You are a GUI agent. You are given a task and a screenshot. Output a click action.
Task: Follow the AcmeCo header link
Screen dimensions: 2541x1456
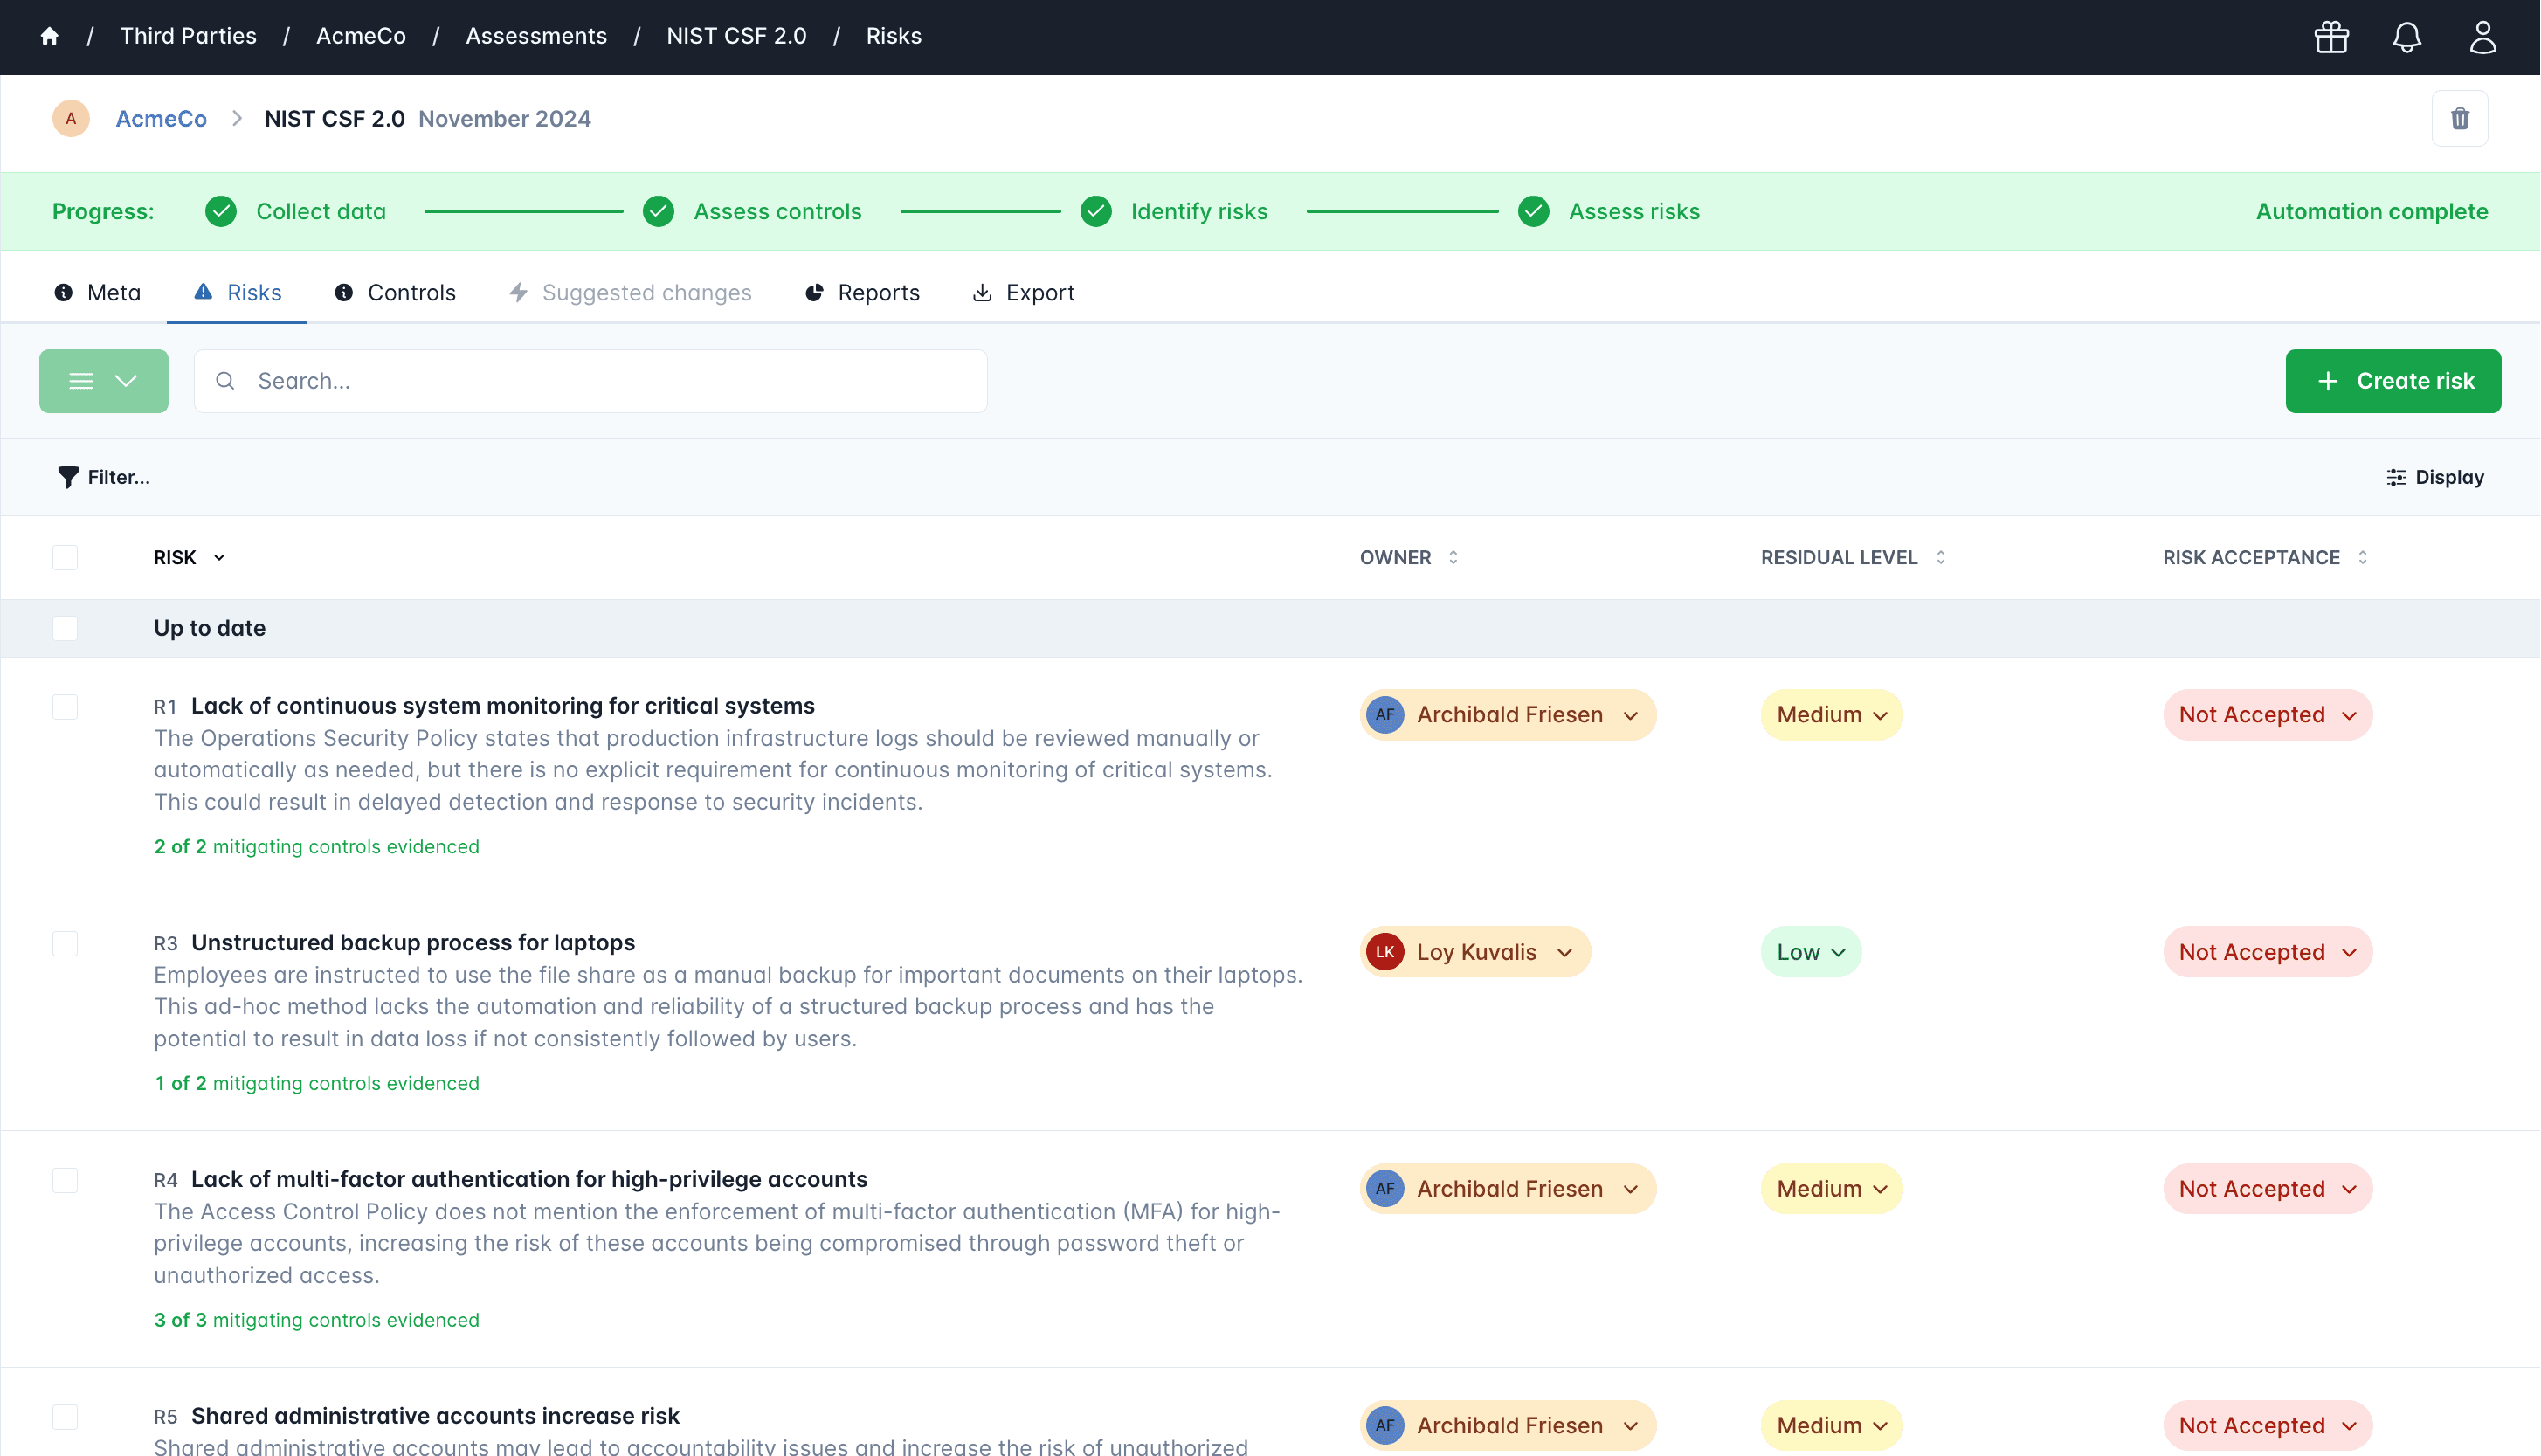pos(161,119)
